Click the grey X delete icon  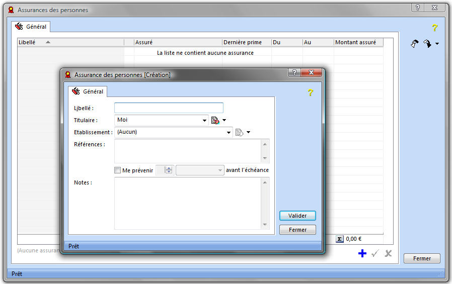click(388, 253)
